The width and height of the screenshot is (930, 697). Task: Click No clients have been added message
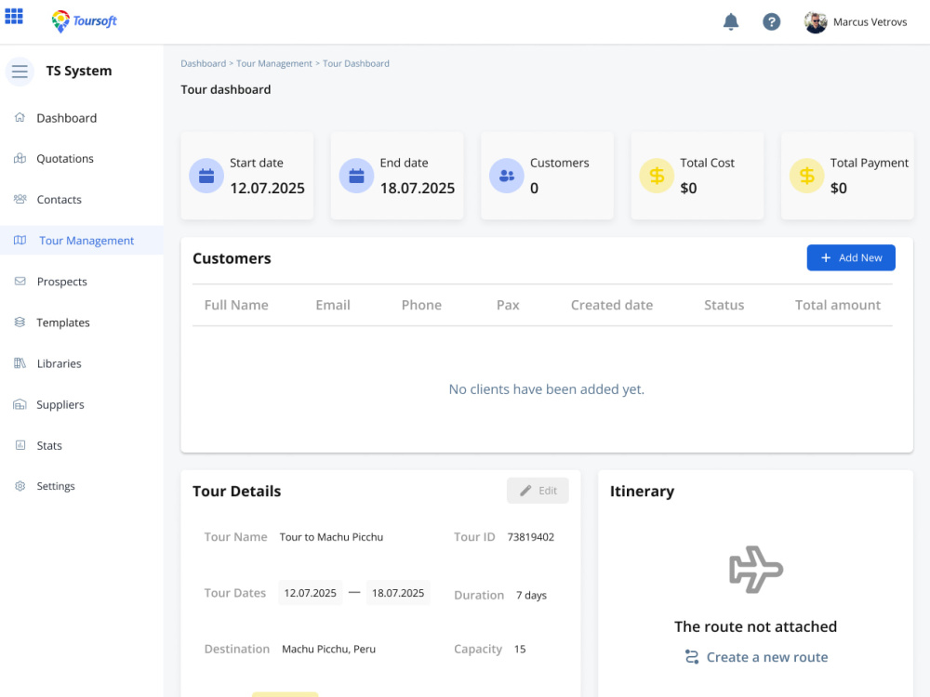pos(546,388)
